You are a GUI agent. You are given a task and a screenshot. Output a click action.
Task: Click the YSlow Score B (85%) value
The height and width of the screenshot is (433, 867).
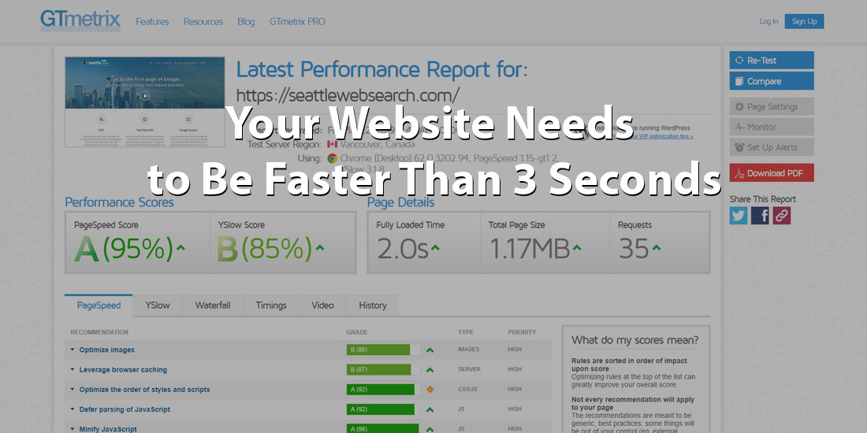pos(264,249)
